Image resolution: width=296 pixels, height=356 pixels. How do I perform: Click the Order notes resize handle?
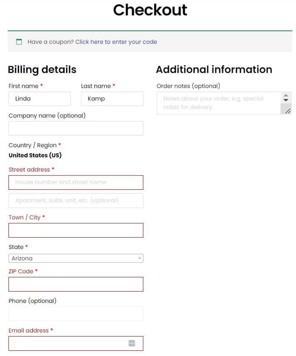pyautogui.click(x=288, y=111)
